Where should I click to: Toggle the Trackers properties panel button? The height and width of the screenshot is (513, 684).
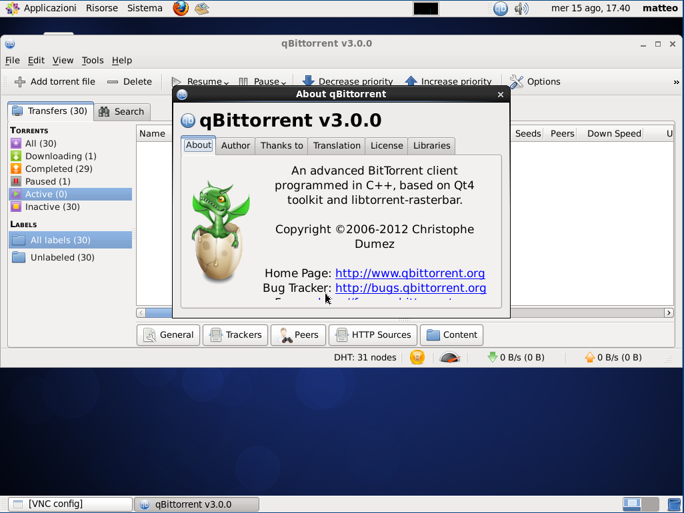coord(235,335)
